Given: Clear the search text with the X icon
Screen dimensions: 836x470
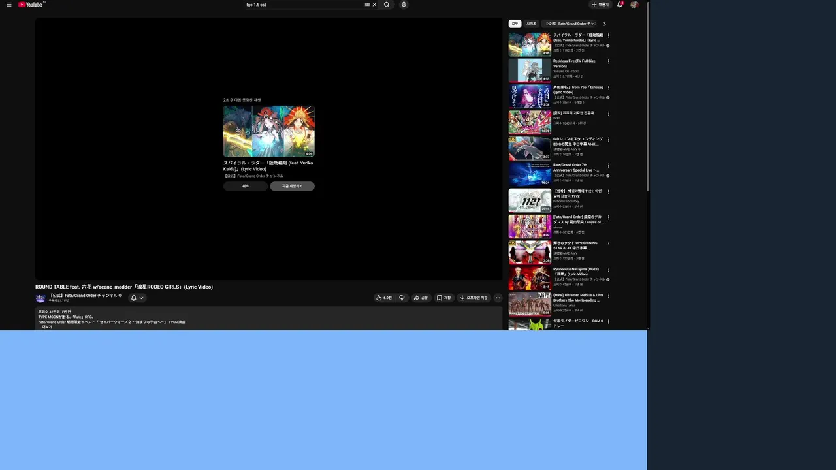Looking at the screenshot, I should click(374, 5).
